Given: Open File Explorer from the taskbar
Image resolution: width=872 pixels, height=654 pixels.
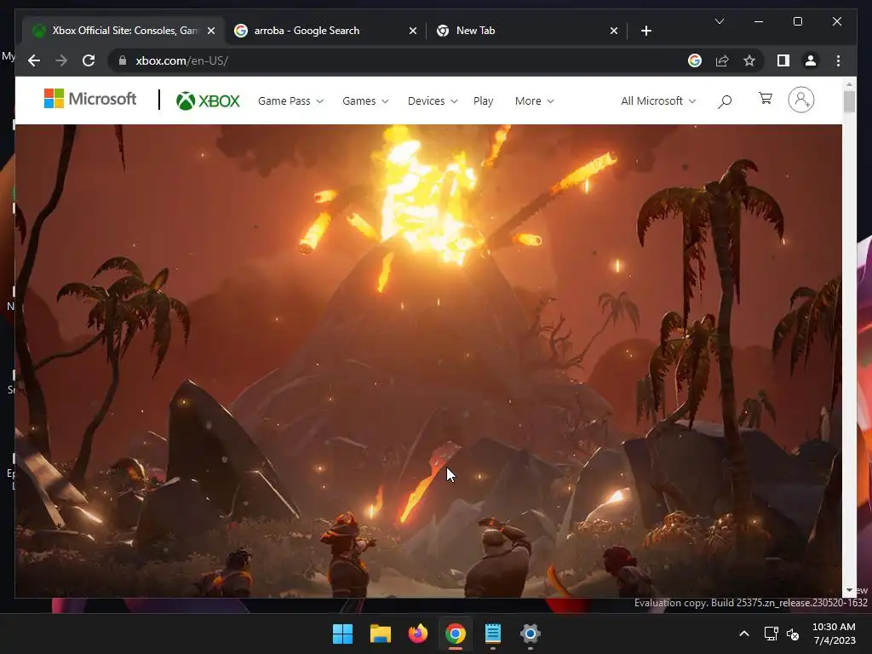Looking at the screenshot, I should 381,634.
